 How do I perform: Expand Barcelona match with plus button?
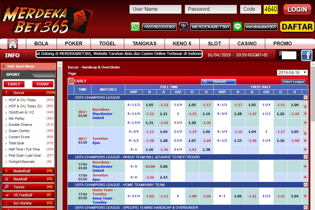click(x=305, y=107)
